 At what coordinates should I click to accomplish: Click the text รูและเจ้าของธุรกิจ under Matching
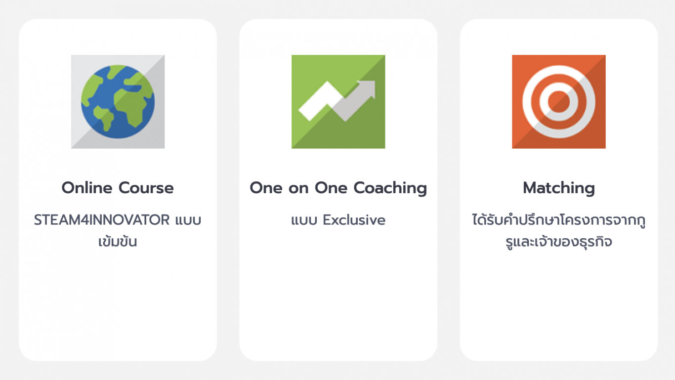[x=558, y=242]
